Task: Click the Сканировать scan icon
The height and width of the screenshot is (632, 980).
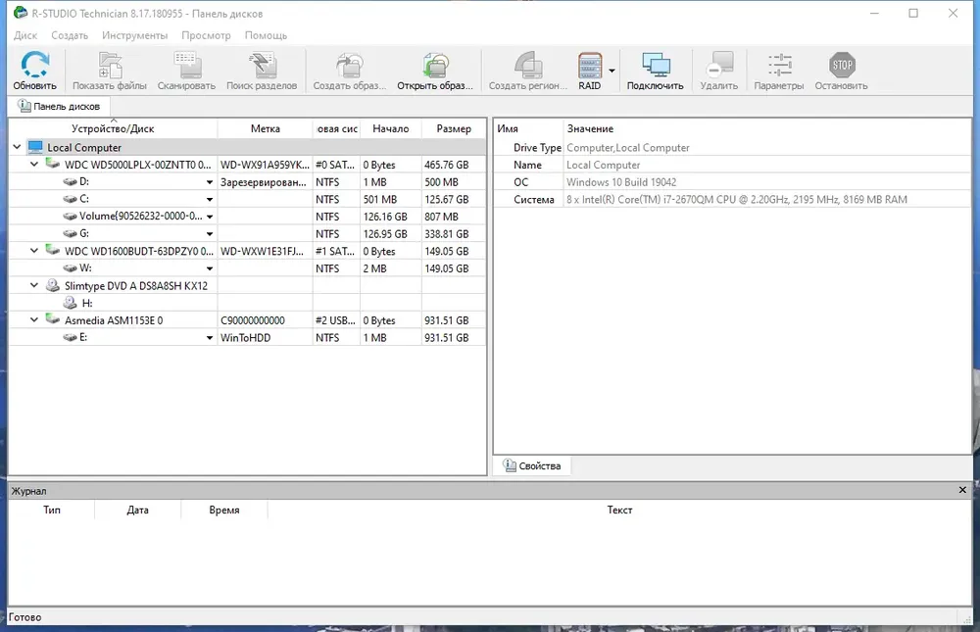Action: click(187, 65)
